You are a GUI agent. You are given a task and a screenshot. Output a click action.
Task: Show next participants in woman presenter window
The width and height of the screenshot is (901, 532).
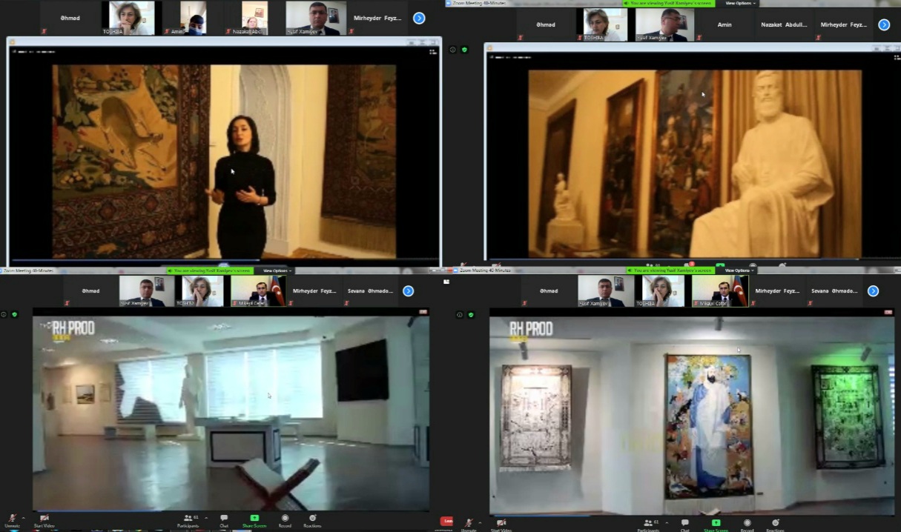pyautogui.click(x=419, y=18)
